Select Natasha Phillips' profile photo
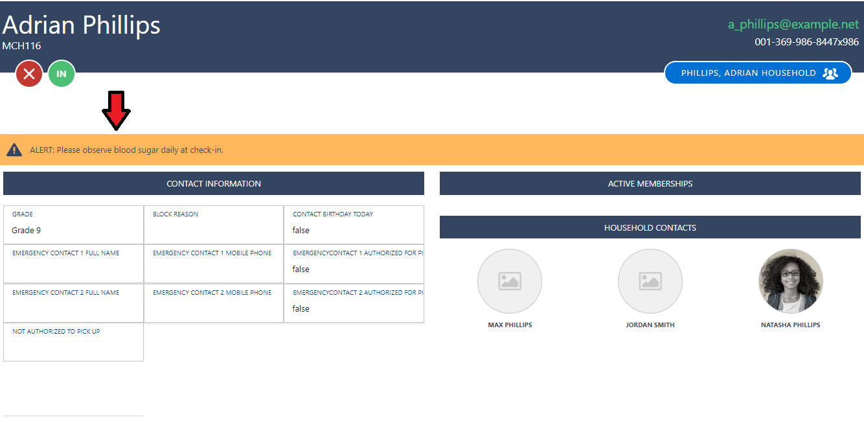 (x=791, y=281)
